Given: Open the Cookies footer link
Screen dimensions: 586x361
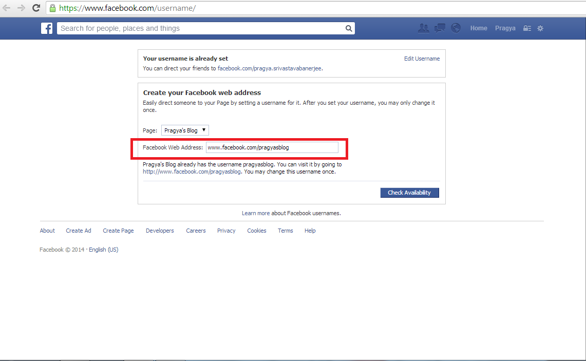Looking at the screenshot, I should click(x=257, y=231).
